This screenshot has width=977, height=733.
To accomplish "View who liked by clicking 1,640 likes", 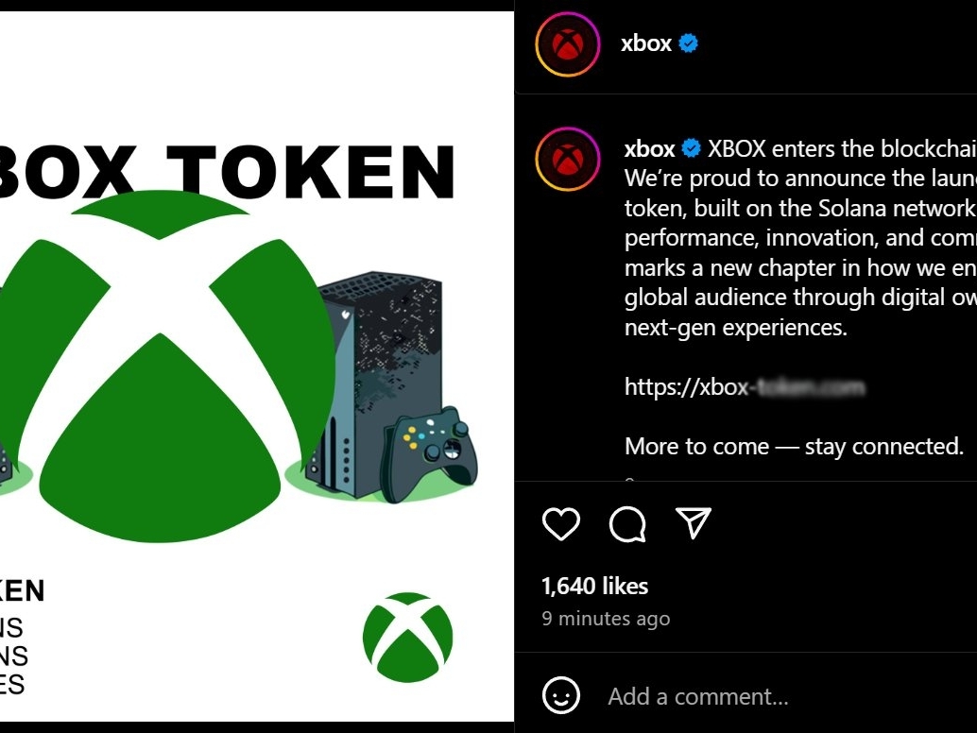I will point(593,586).
